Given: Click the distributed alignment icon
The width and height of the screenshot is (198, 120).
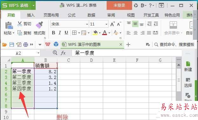Looking at the screenshot, I should [x=155, y=33].
